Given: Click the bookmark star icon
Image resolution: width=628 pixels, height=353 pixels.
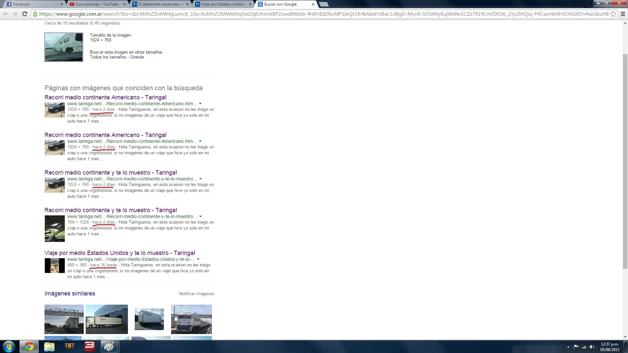Looking at the screenshot, I should (x=613, y=14).
